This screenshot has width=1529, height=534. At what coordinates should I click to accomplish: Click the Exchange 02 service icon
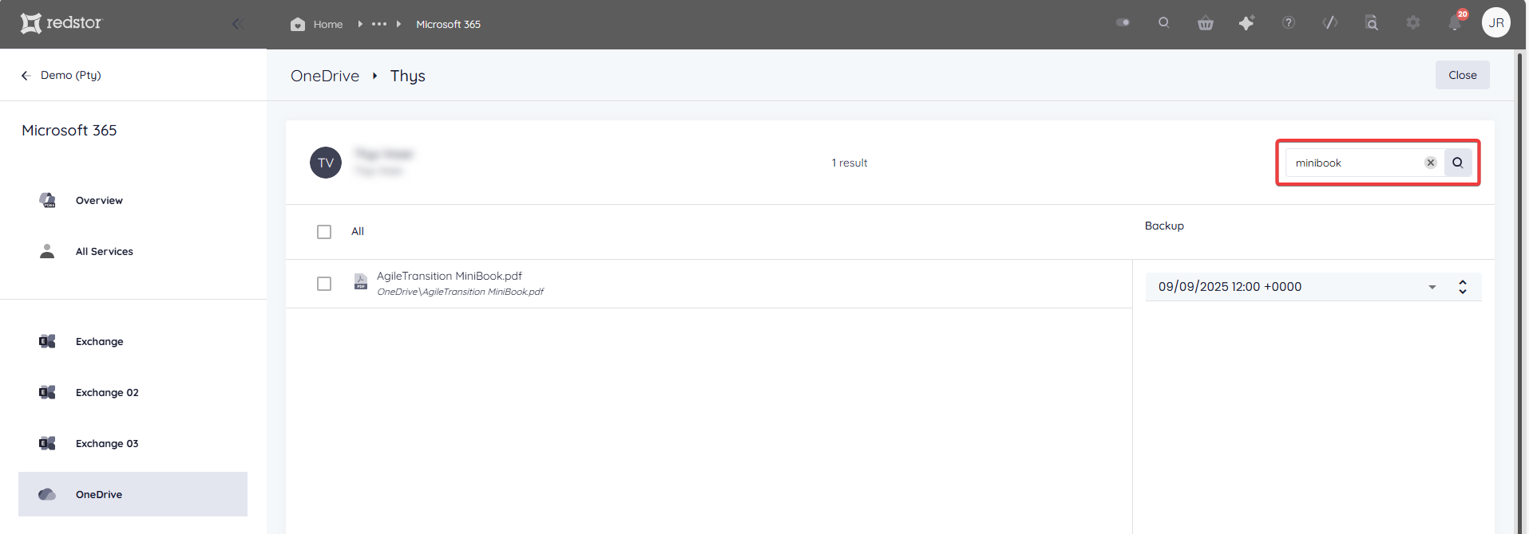[47, 392]
